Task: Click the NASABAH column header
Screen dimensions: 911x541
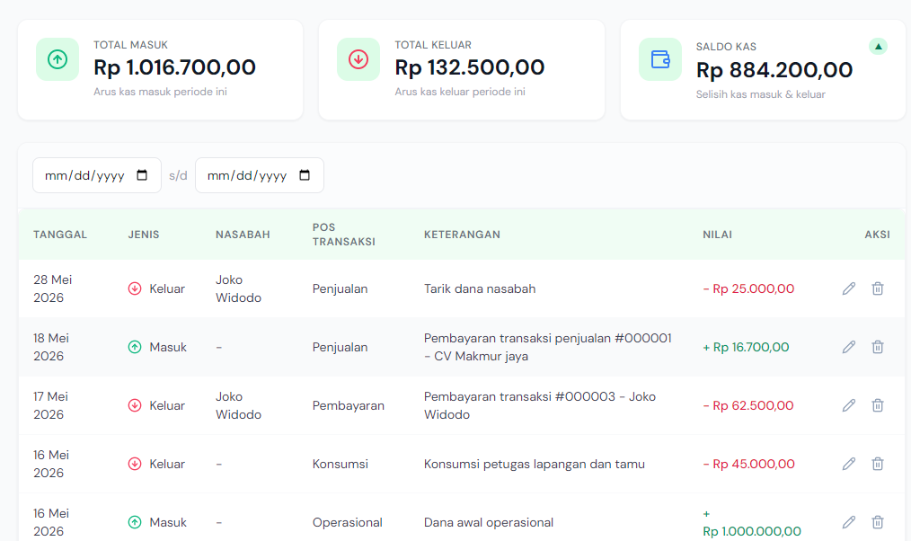Action: pos(243,235)
